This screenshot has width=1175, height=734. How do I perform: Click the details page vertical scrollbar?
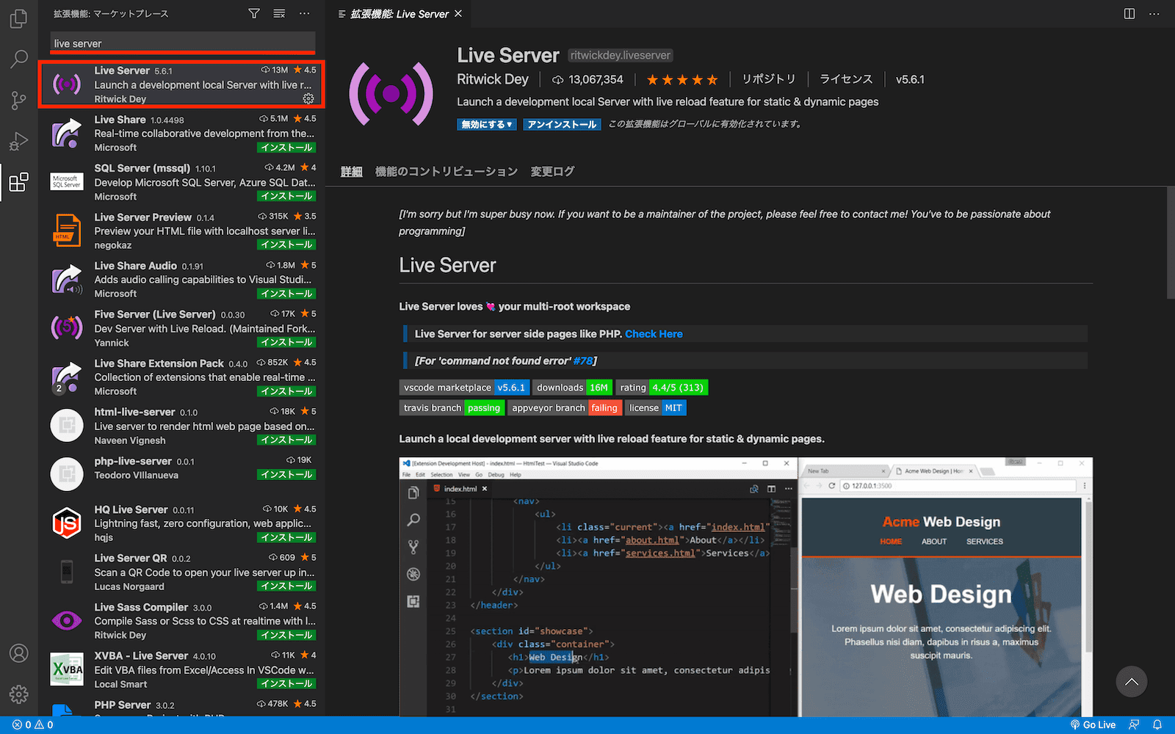click(x=1170, y=242)
